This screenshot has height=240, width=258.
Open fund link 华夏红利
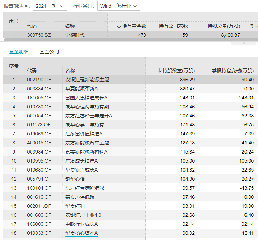point(75,206)
